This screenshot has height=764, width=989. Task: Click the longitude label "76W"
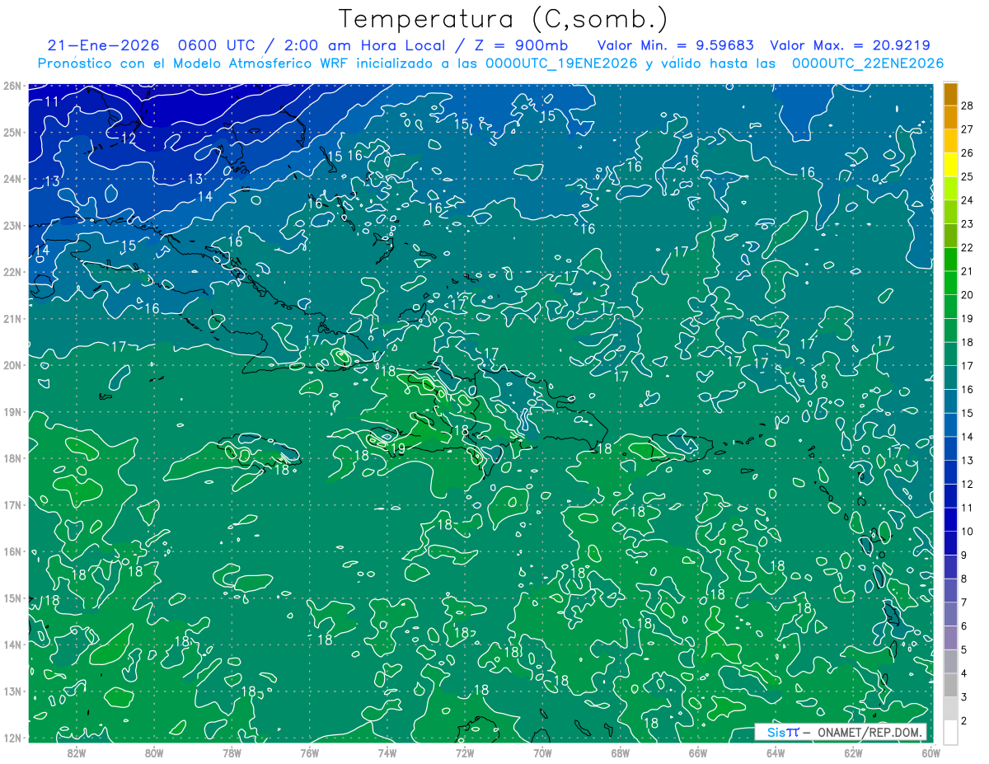click(x=309, y=752)
